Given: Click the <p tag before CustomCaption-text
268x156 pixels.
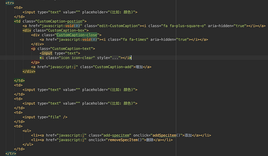Looking at the screenshot, I should tap(33, 49).
